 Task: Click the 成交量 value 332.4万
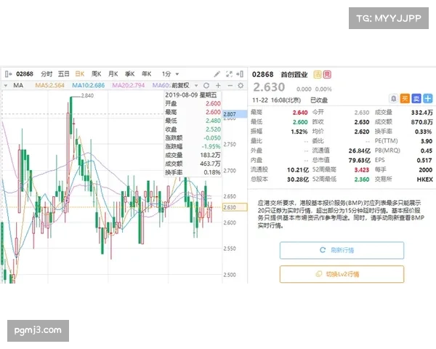click(421, 113)
